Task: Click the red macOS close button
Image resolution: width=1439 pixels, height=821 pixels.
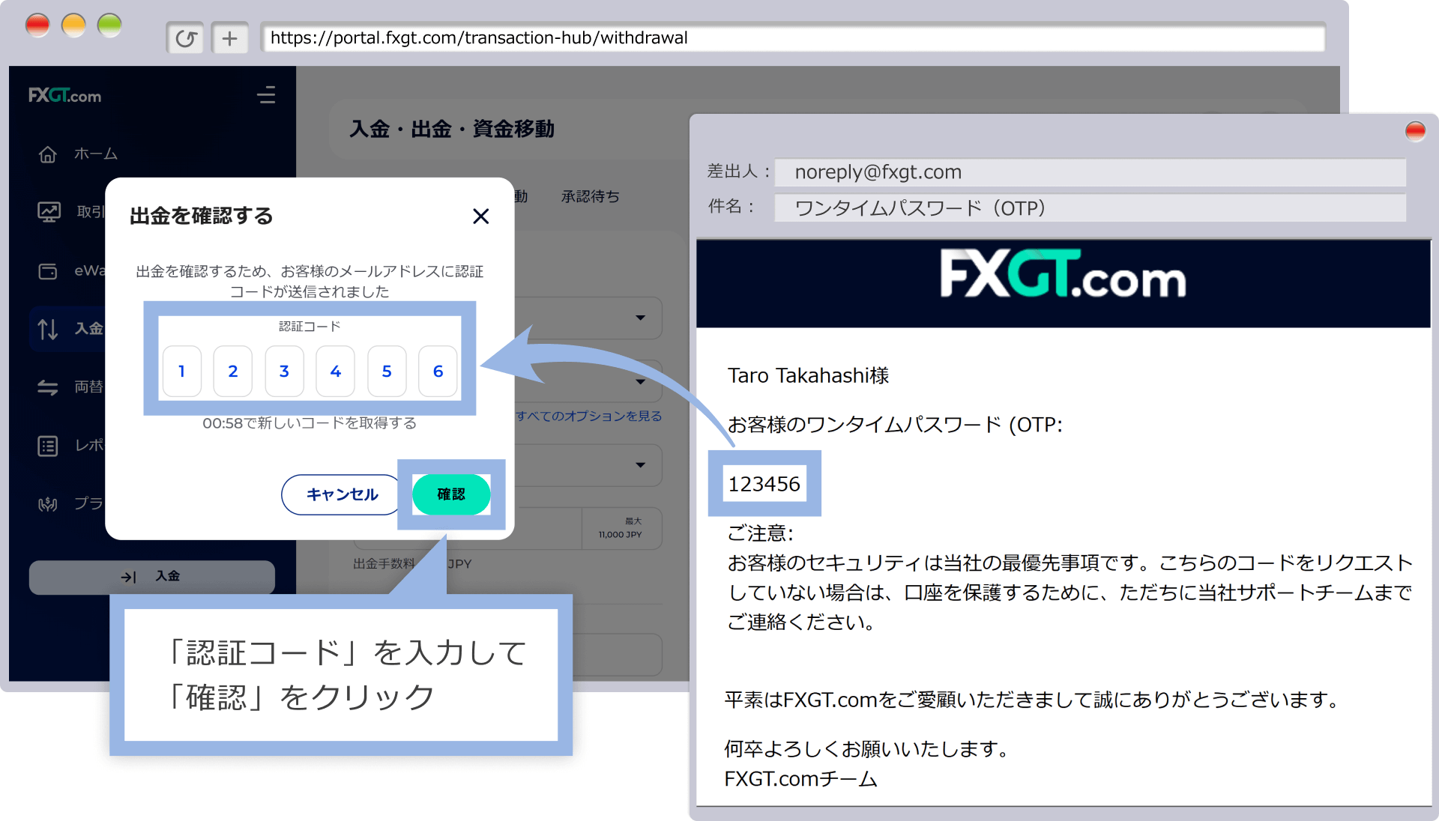Action: point(37,25)
